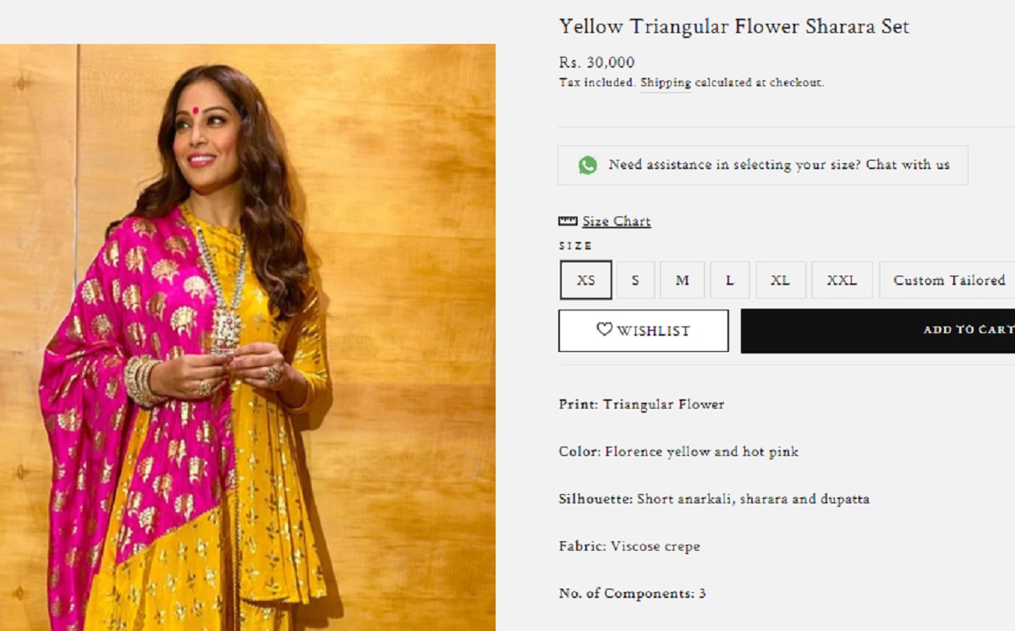Choose size XL
1015x631 pixels.
coord(780,280)
